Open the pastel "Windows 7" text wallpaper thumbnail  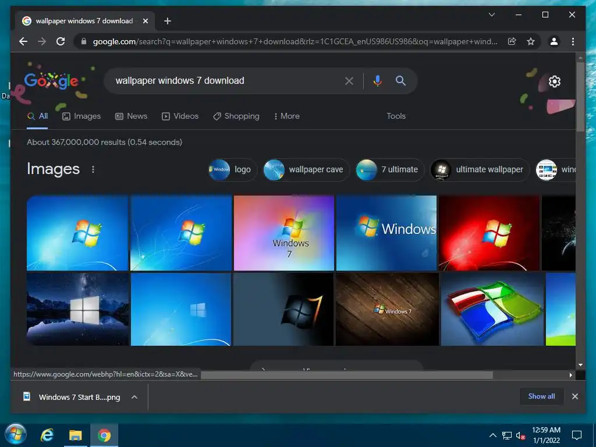[284, 233]
